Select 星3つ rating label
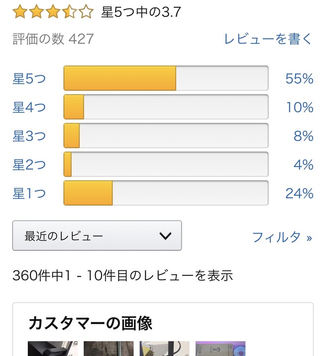 point(29,136)
